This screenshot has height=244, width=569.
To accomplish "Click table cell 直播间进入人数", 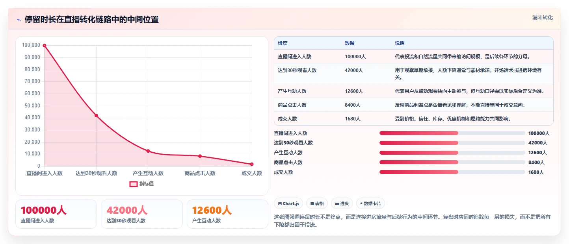I will (294, 57).
